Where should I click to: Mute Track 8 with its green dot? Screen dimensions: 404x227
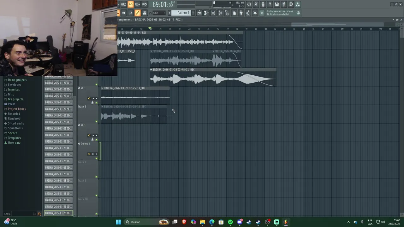coord(97,177)
